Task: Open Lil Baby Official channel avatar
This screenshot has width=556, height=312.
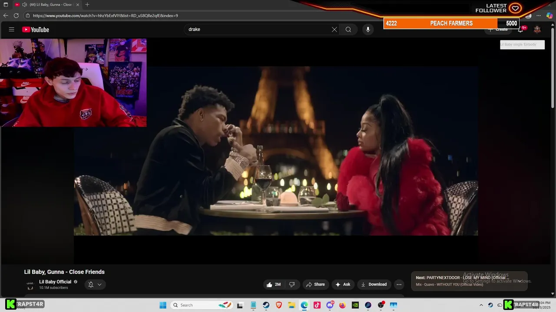Action: 30,285
